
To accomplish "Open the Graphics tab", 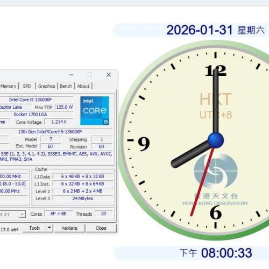I will [47, 86].
